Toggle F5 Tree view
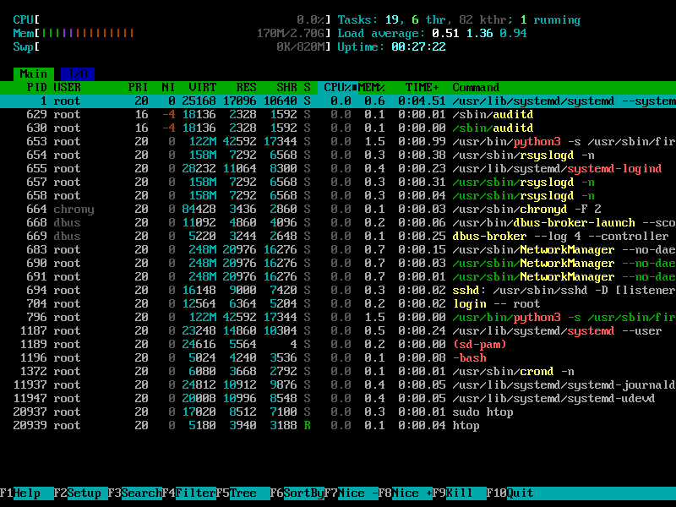Viewport: 676px width, 507px height. [x=243, y=493]
